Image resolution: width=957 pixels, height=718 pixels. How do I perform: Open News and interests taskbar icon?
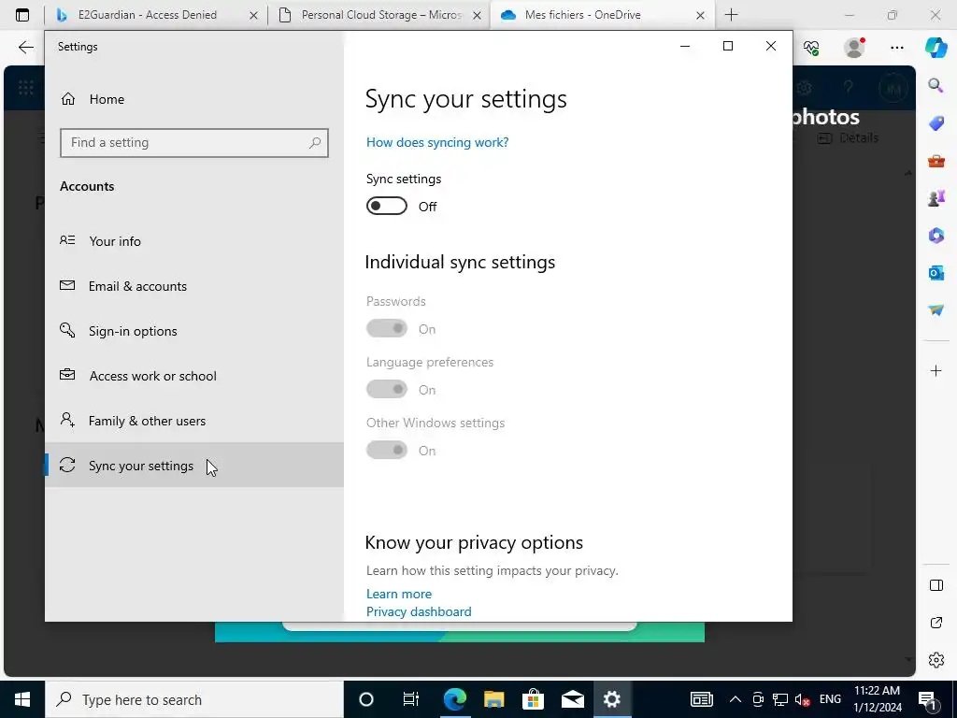tap(701, 699)
